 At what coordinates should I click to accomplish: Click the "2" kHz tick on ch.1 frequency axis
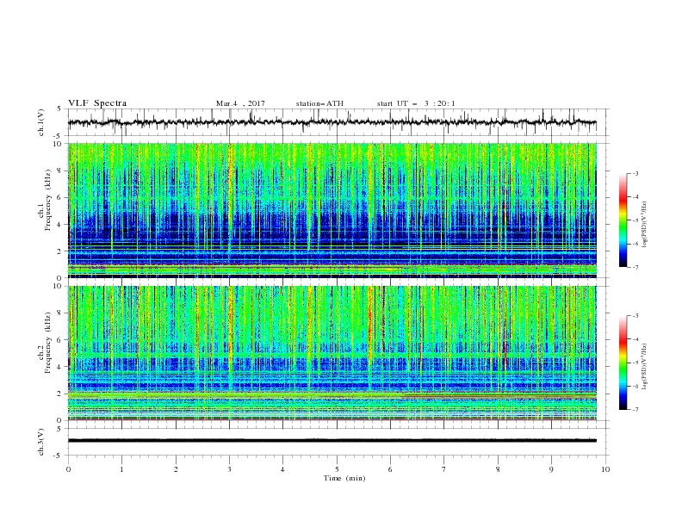coord(60,251)
